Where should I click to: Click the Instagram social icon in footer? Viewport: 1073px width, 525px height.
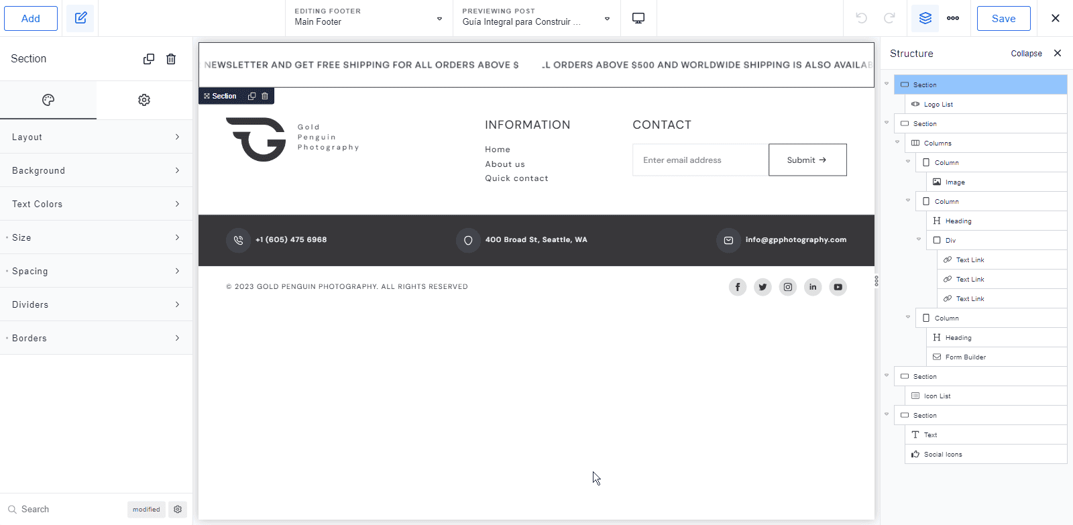(x=788, y=287)
